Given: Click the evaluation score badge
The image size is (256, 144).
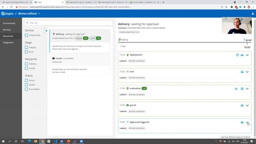Looking at the screenshot, I should (x=144, y=88).
